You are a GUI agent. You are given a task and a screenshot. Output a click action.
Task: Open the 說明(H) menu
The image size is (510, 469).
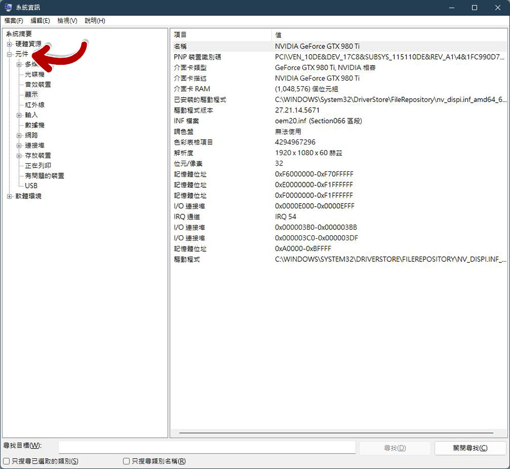pyautogui.click(x=95, y=20)
